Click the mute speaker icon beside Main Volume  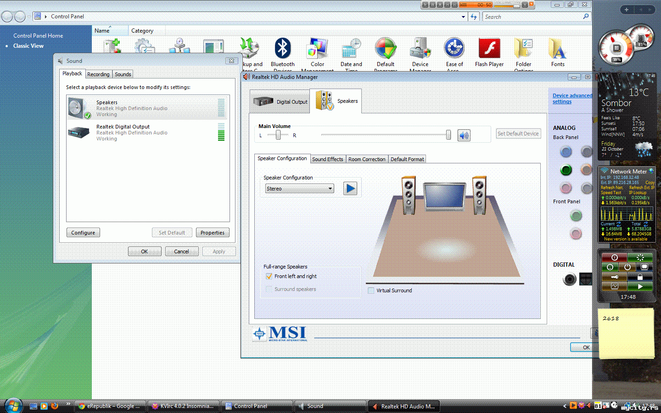tap(464, 135)
